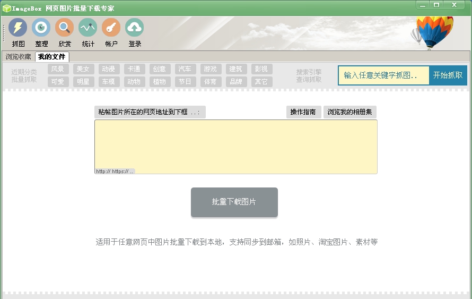Click the 抓图 lightning bolt icon
This screenshot has height=299, width=472.
[x=18, y=28]
